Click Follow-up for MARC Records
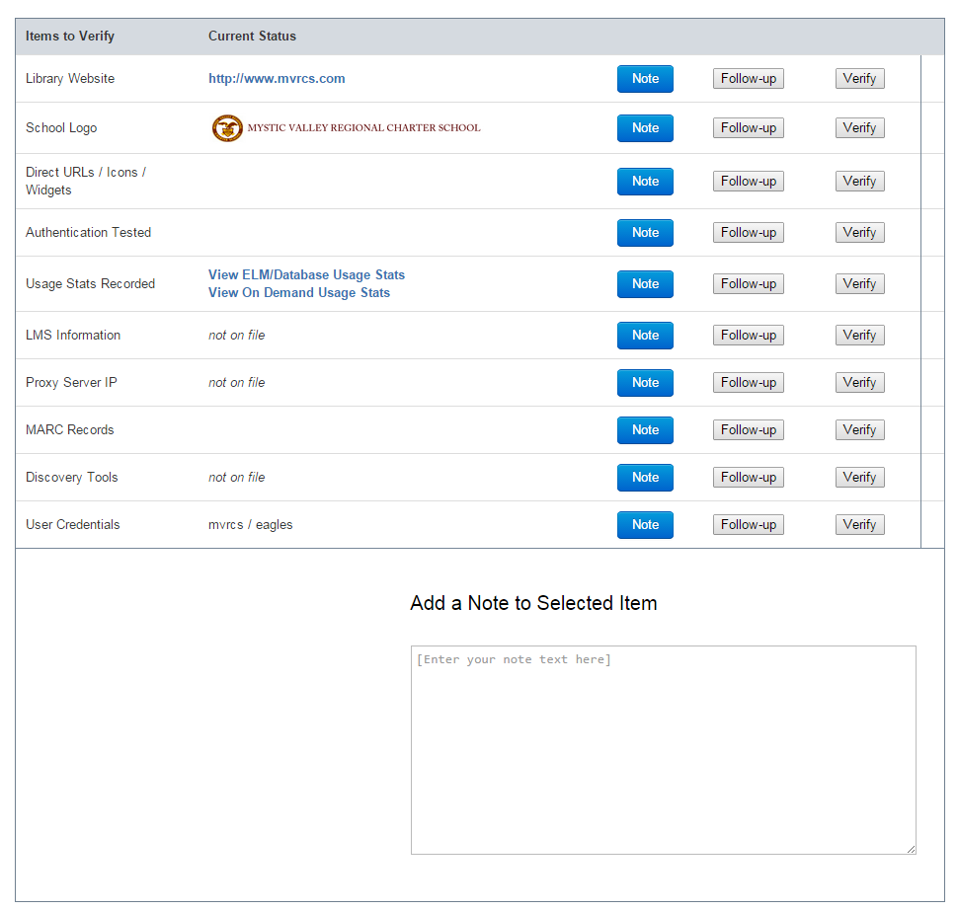This screenshot has height=911, width=958. (x=748, y=430)
